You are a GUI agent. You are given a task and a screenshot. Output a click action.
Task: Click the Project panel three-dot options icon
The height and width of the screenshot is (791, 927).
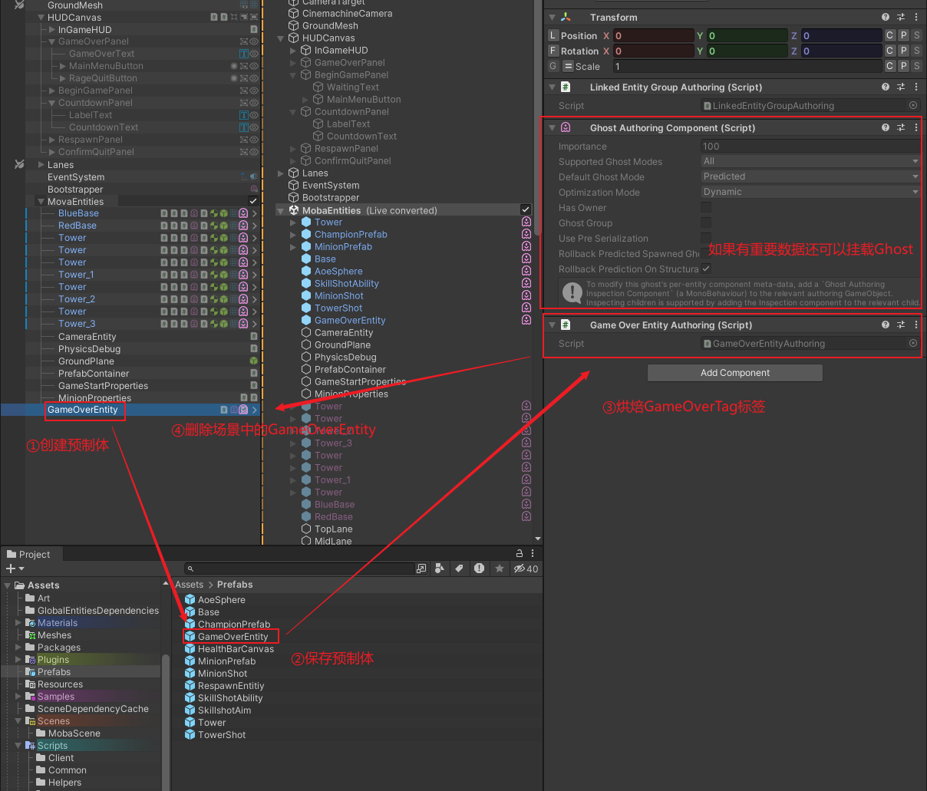[533, 553]
